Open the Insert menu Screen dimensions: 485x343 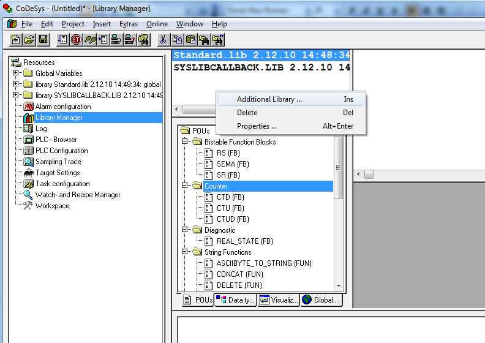click(102, 24)
